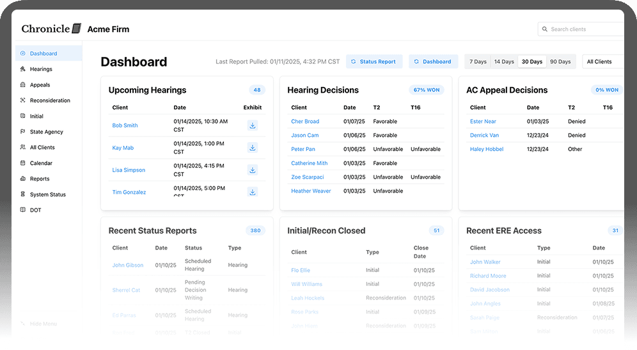Image resolution: width=637 pixels, height=350 pixels.
Task: Download Lisa Simpson's exhibit file
Action: click(x=252, y=170)
